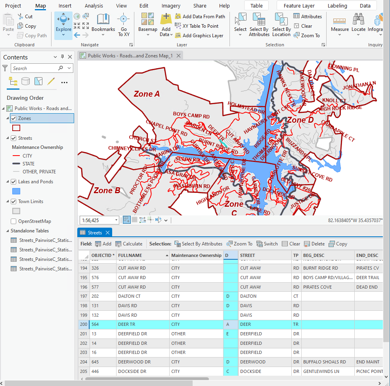Viewport: 390px width, 386px height.
Task: Open the Basemap gallery
Action: [x=147, y=26]
